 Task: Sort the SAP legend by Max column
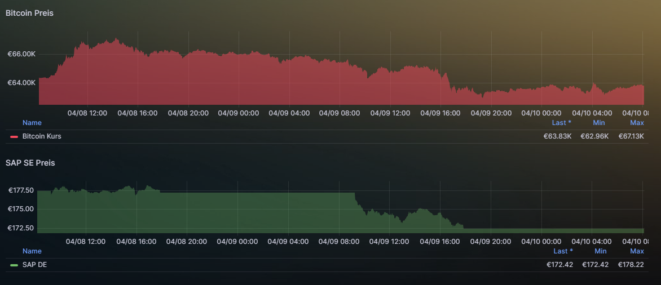click(x=637, y=251)
